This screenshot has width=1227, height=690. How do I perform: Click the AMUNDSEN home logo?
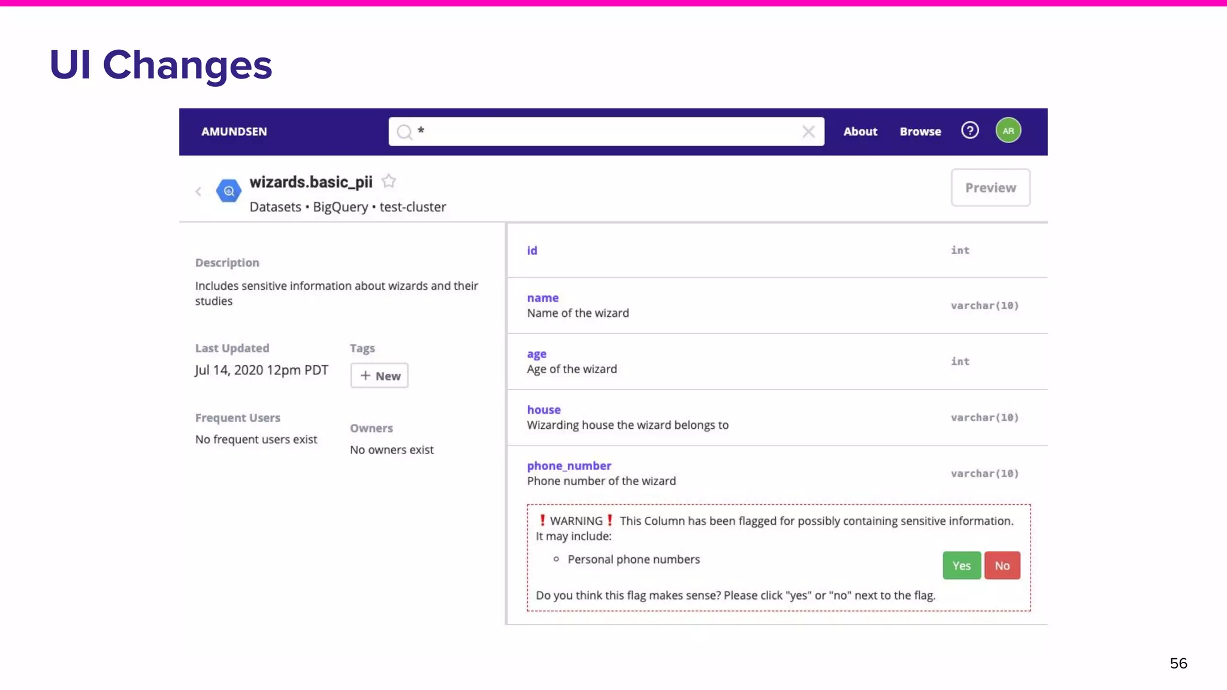[234, 132]
